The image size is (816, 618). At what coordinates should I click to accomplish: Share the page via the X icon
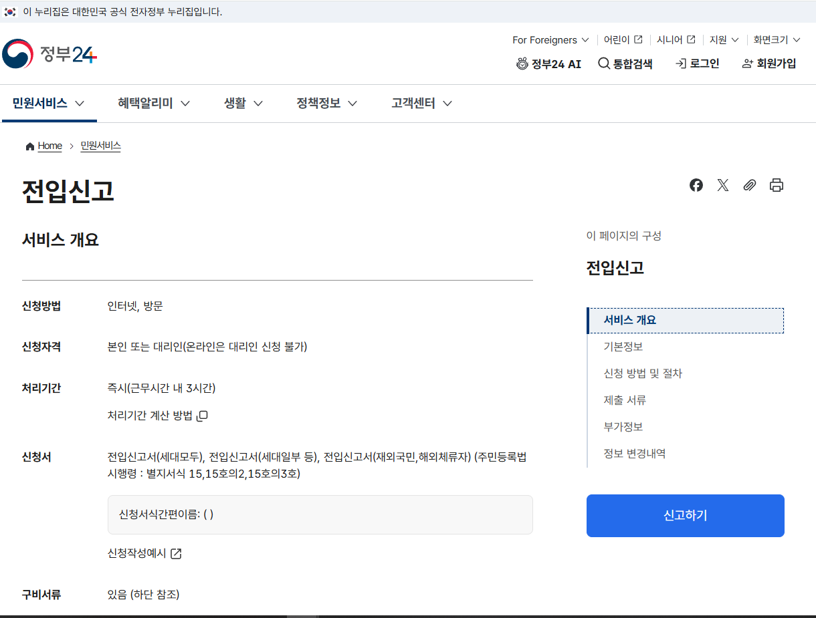[722, 185]
